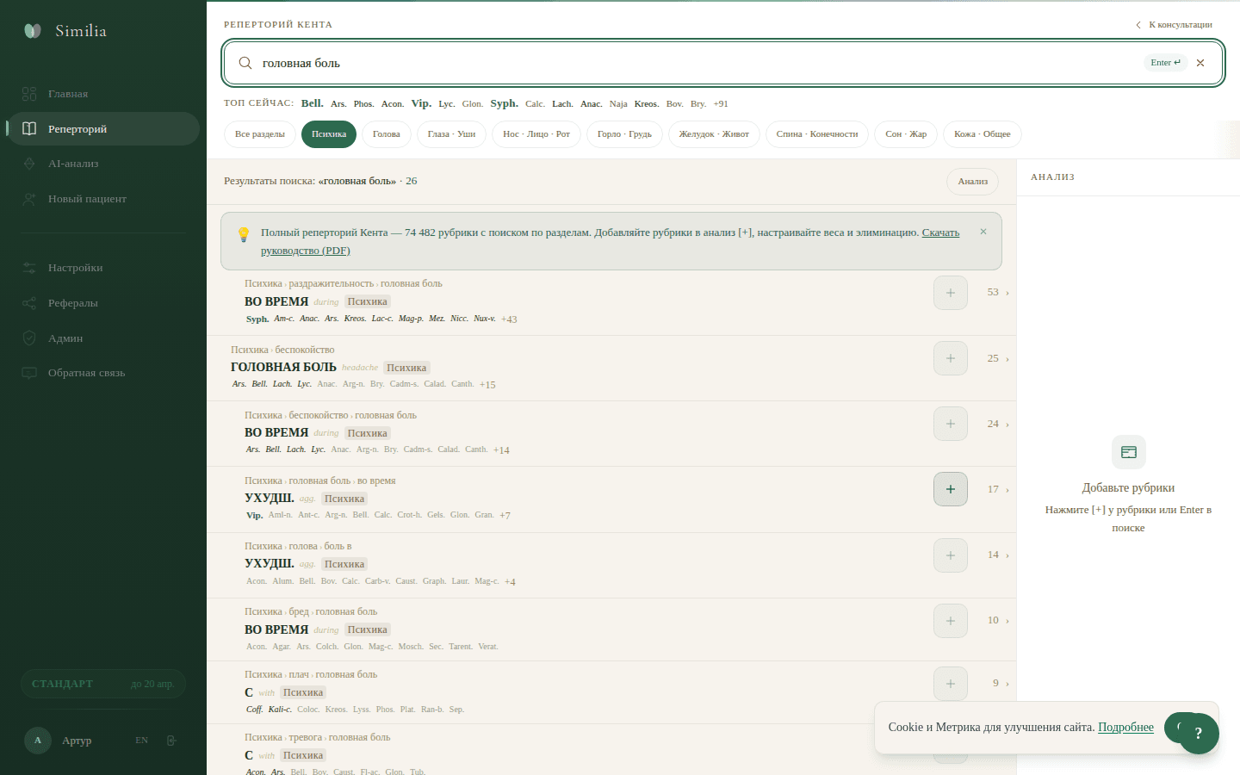The image size is (1240, 775).
Task: Expand the ГОЛОВНАЯ БОЛЬ rubric with 25 remedies
Action: pyautogui.click(x=1007, y=358)
